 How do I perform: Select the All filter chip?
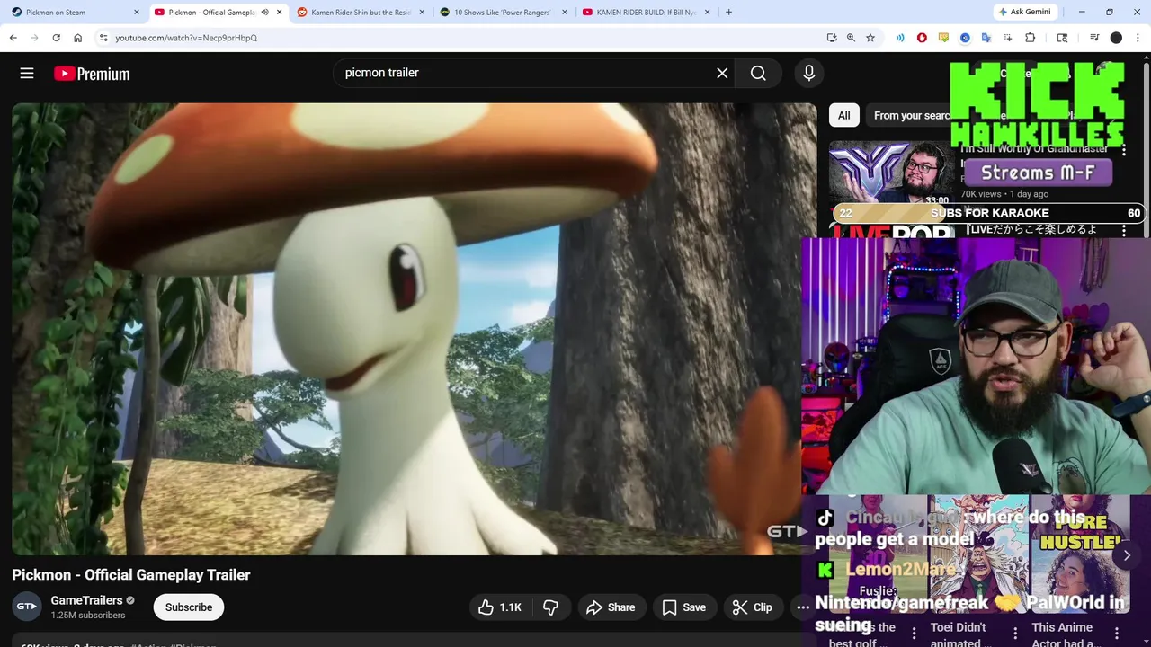click(843, 115)
